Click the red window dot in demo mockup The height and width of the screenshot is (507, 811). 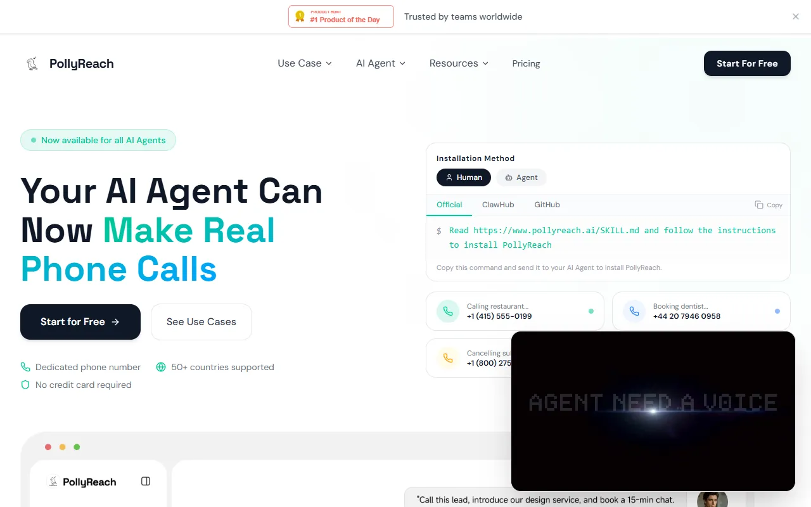[48, 447]
